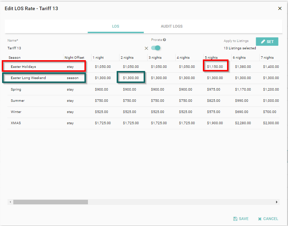Click the horizontal scrollbar thumb
This screenshot has height=226, width=288.
[50, 202]
